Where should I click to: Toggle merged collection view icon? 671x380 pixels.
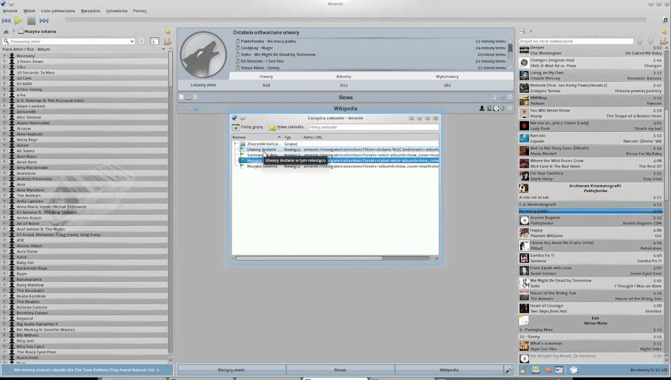pos(155,41)
